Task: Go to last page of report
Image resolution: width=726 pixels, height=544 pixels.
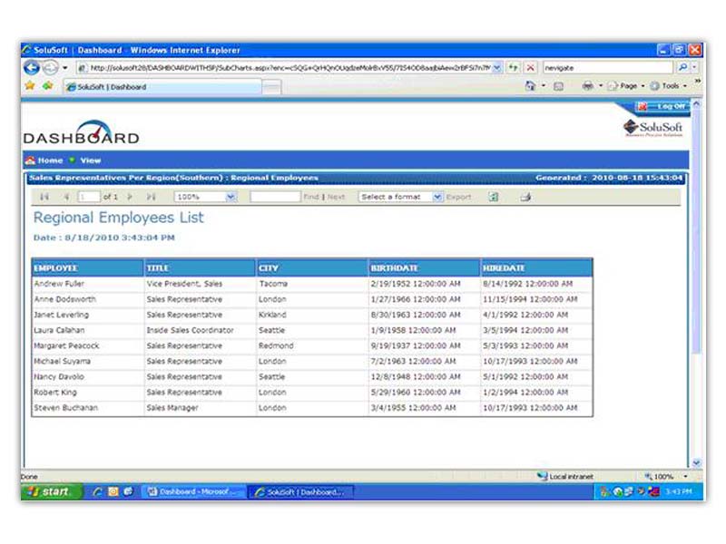Action: (x=151, y=197)
